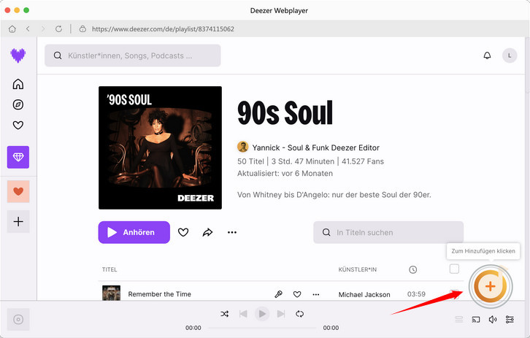Open the Explore compass icon

[x=18, y=104]
